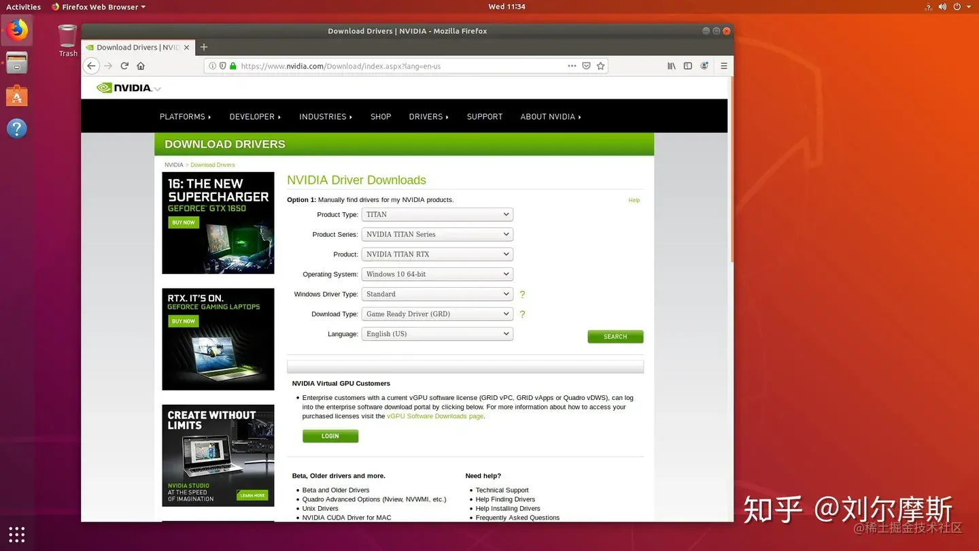
Task: Open the Operating System dropdown
Action: click(x=437, y=274)
